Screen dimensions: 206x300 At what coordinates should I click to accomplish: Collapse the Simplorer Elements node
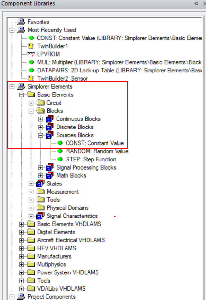click(x=12, y=87)
